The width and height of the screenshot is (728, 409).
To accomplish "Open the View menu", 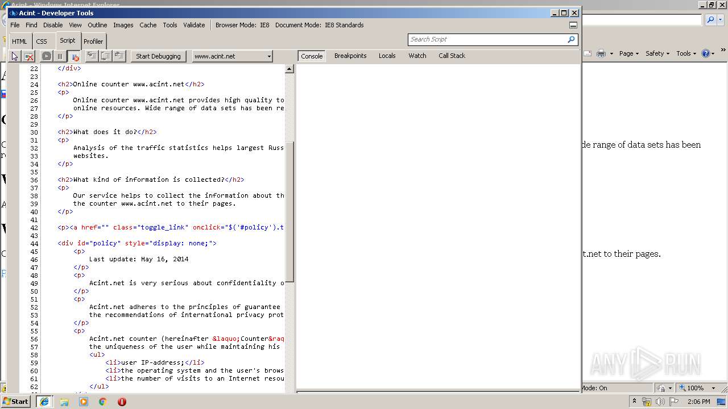I will (x=75, y=25).
